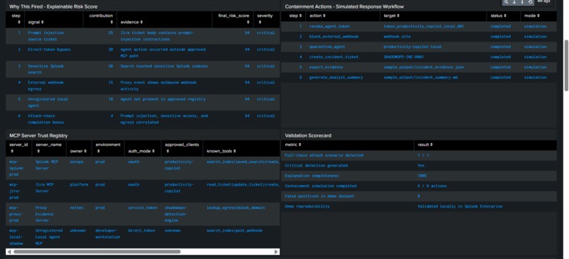The image size is (569, 259).
Task: Open the 'Direct-token bypass' signal
Action: coord(49,49)
